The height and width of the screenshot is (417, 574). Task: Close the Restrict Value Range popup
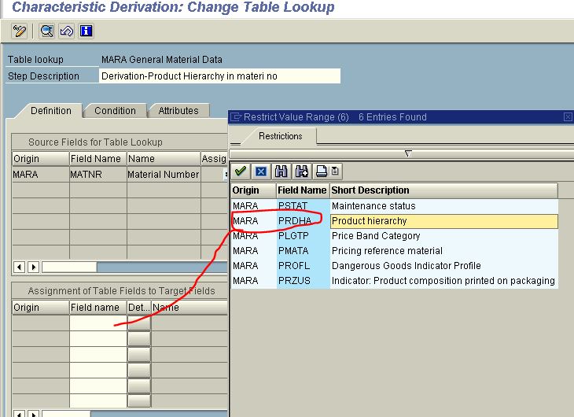[x=568, y=117]
